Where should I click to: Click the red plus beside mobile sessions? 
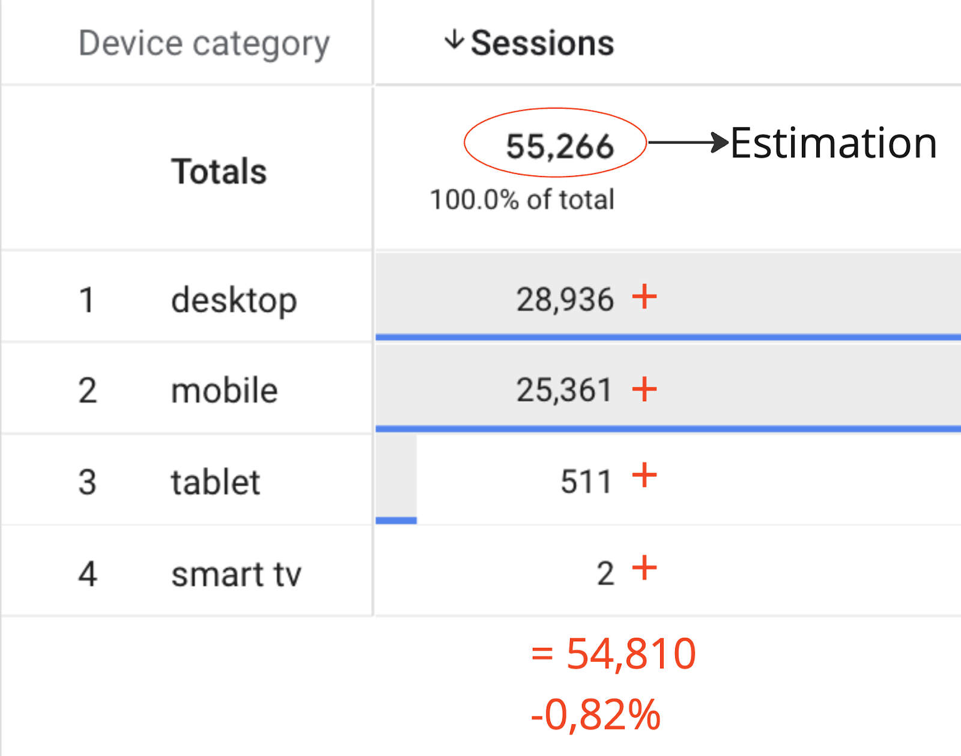point(644,389)
